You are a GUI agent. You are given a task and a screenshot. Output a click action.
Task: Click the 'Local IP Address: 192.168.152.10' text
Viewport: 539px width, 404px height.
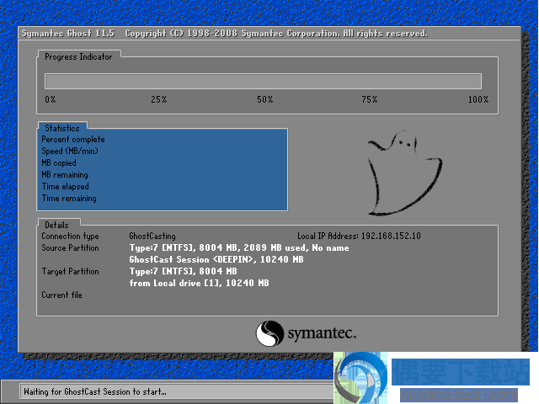359,236
